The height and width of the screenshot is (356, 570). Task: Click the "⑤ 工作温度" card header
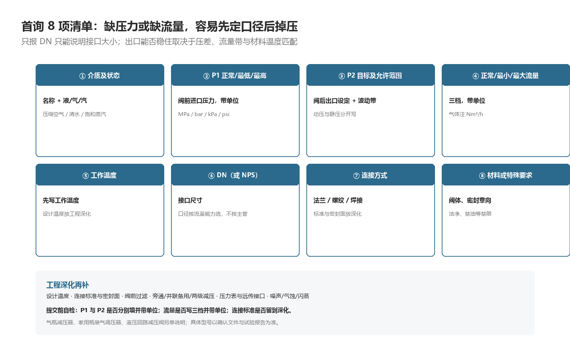tap(100, 175)
